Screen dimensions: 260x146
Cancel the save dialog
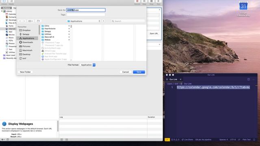[126, 72]
